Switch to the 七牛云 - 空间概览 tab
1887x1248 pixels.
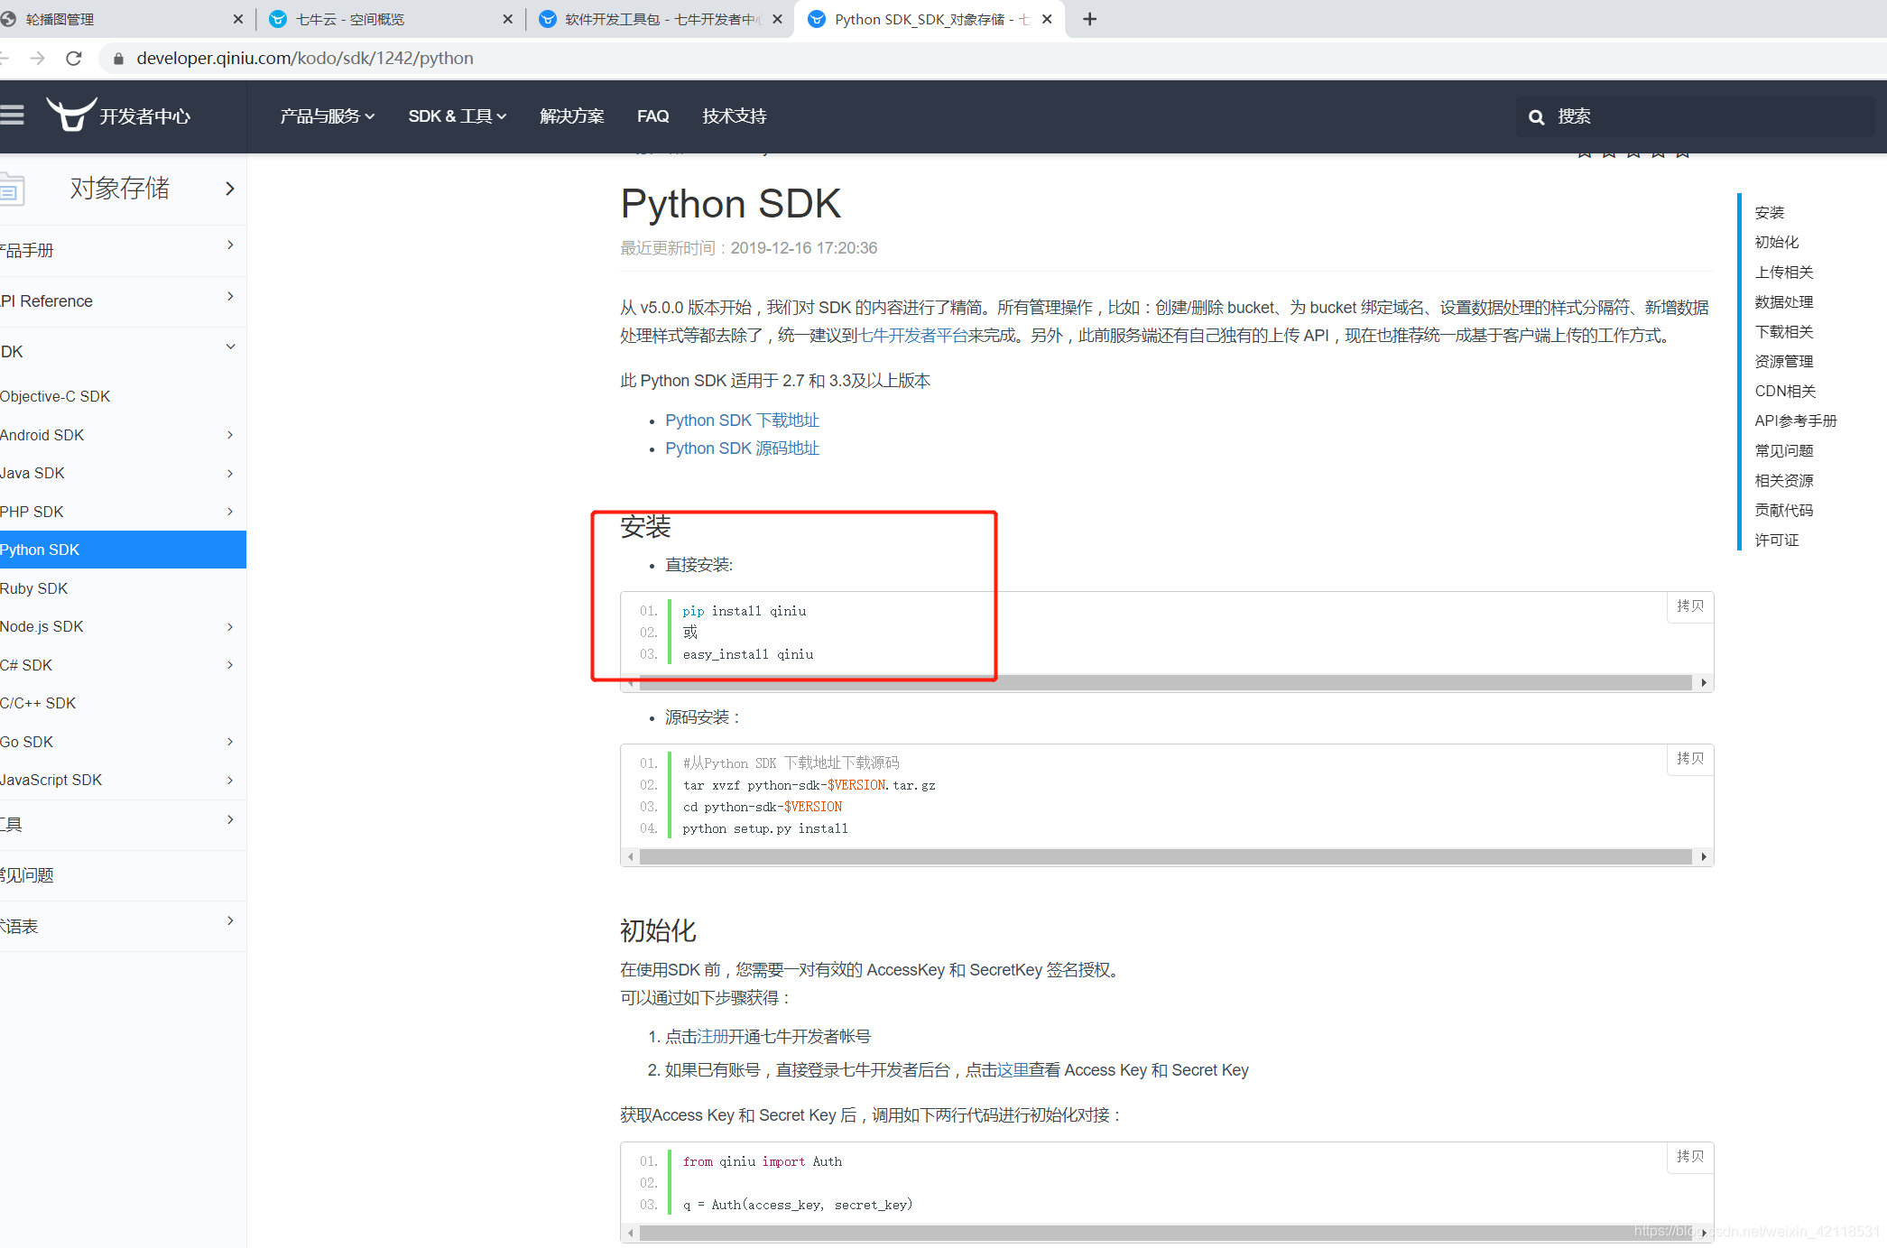coord(390,19)
